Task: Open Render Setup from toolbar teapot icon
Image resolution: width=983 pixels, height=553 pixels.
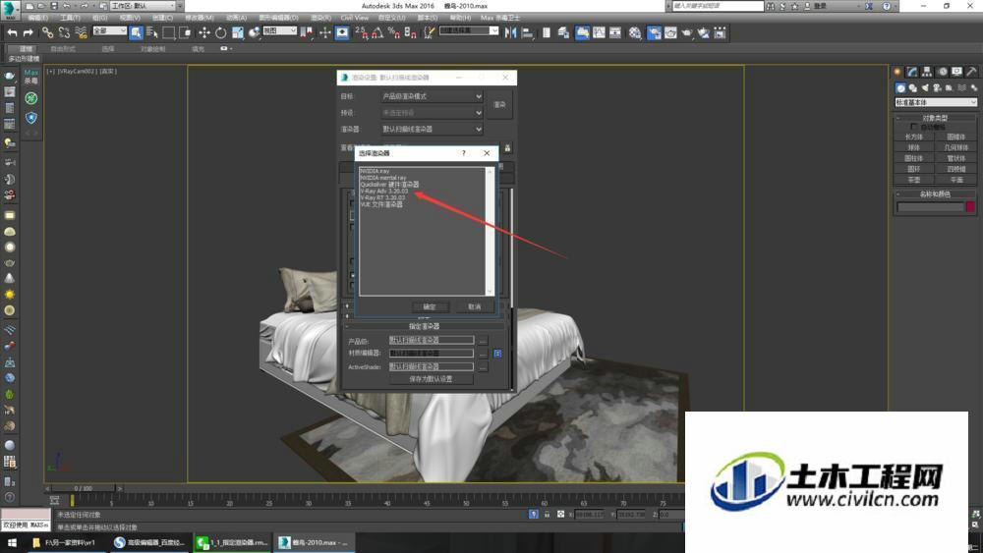Action: pyautogui.click(x=654, y=32)
